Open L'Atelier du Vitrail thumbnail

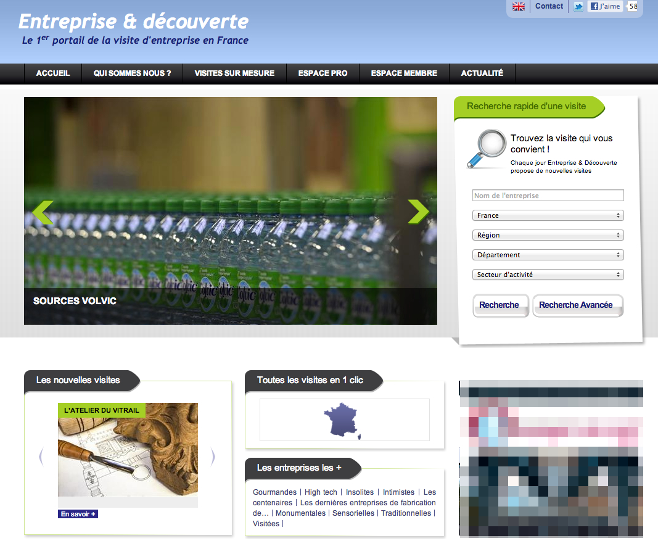tap(128, 450)
